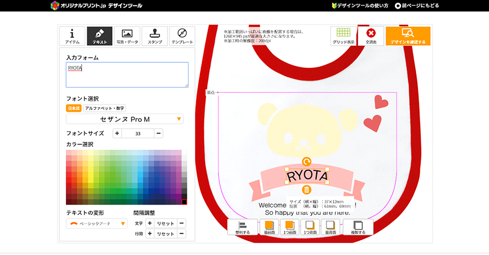
Task: Select the RYOTA text on ribbon
Action: pyautogui.click(x=307, y=176)
